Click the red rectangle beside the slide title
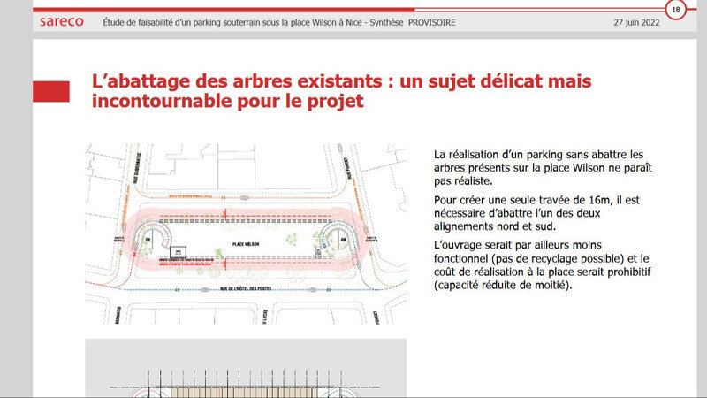The image size is (707, 398). (x=51, y=91)
